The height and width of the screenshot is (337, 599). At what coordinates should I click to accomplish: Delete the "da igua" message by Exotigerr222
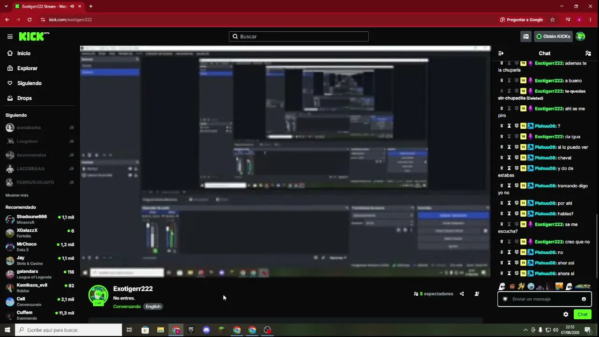coord(502,137)
